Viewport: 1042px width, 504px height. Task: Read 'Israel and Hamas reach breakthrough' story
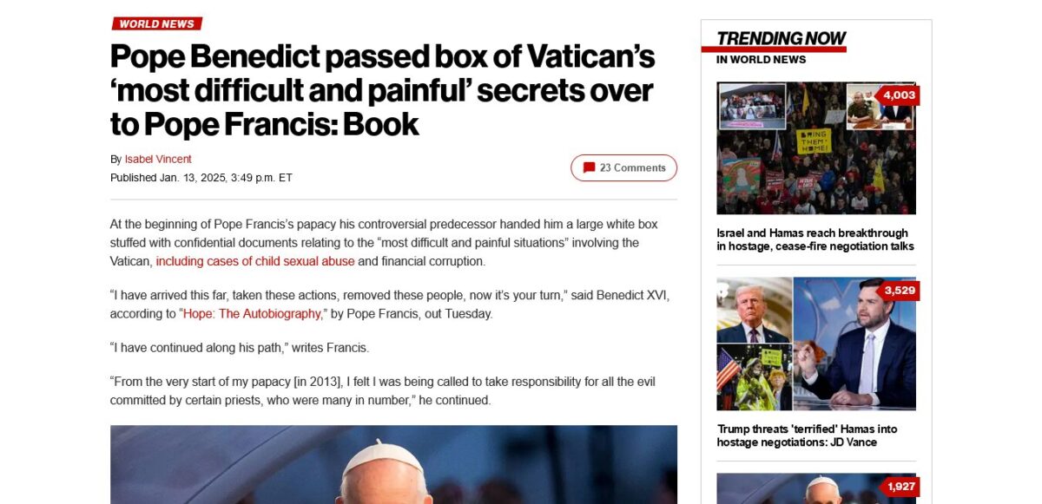[815, 239]
